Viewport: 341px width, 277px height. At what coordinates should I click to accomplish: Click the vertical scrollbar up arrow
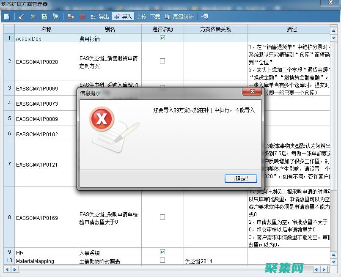(333, 30)
